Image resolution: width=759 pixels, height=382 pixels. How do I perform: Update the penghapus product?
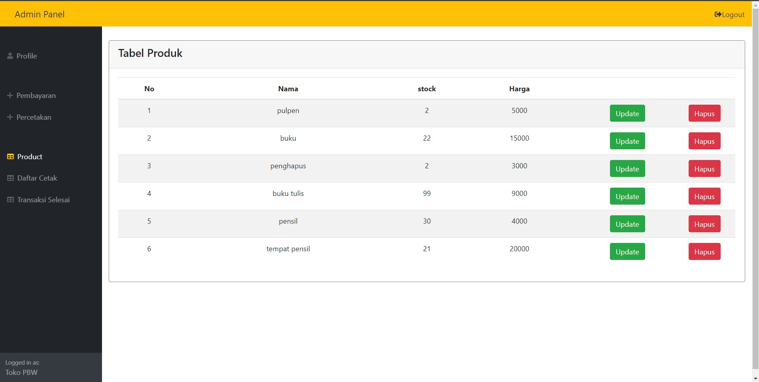point(627,169)
